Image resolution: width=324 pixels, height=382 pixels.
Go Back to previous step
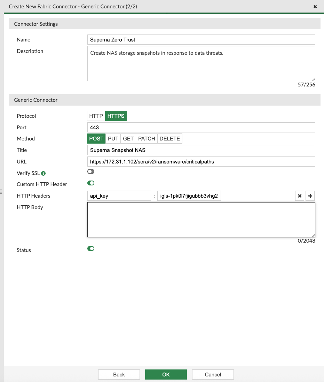pos(119,374)
